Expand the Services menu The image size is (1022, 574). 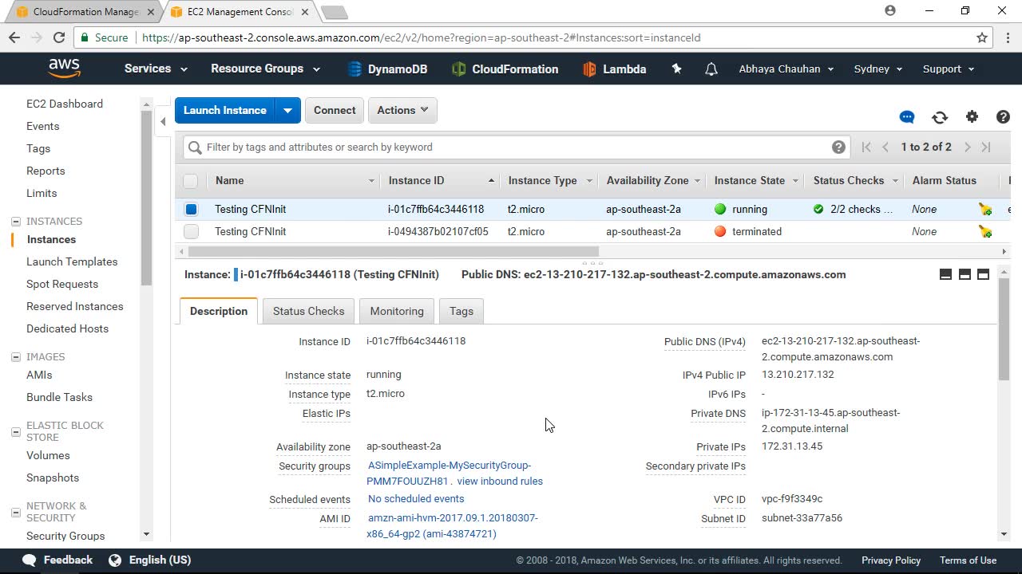click(156, 69)
